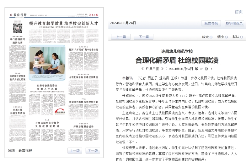Image resolution: width=251 pixels, height=162 pixels.
Task: Open the 首页 home link
Action: [x=238, y=12]
